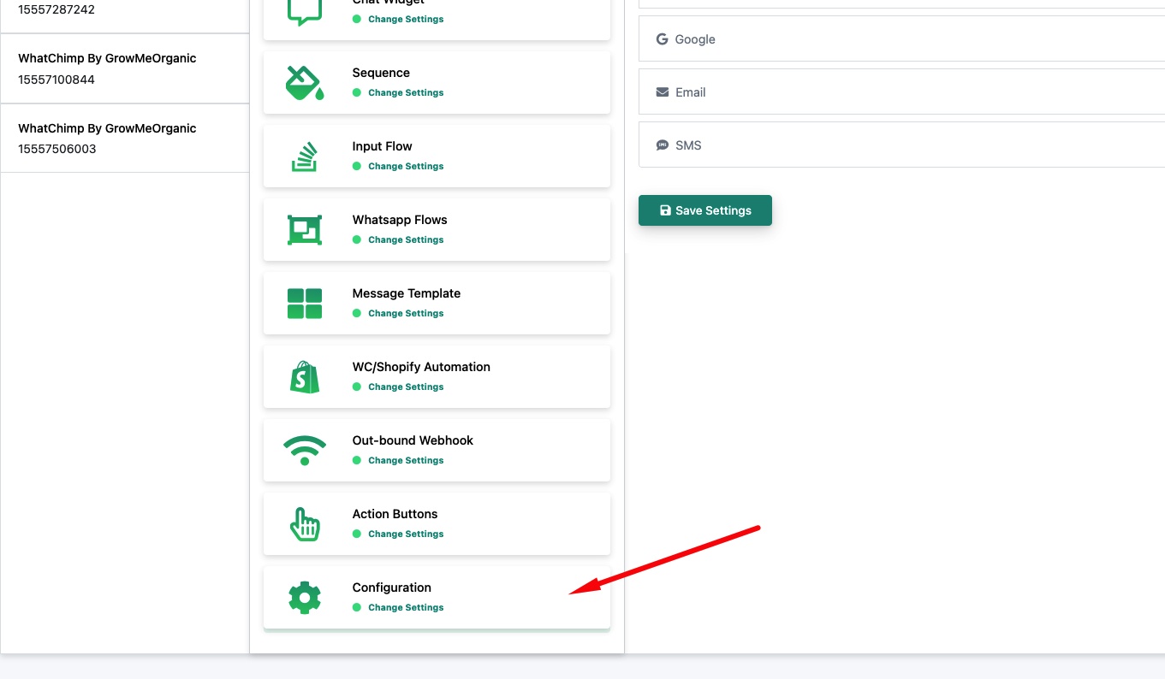Click the Google G icon
Screen dimensions: 1165x679
pyautogui.click(x=662, y=39)
